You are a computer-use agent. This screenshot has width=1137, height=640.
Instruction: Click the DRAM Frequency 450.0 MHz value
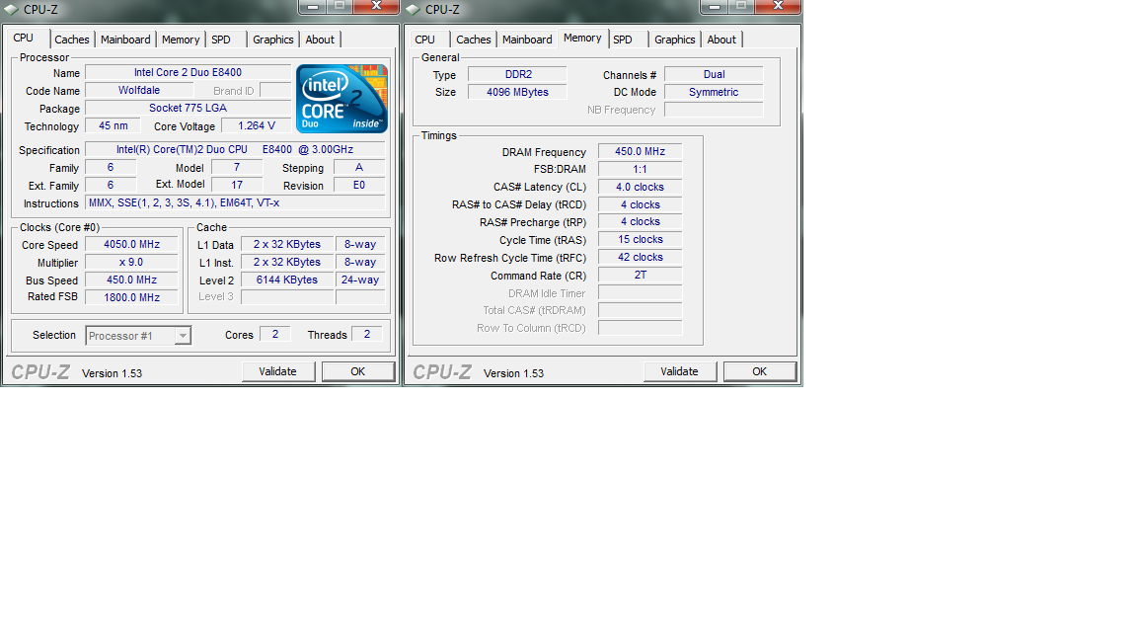(641, 152)
